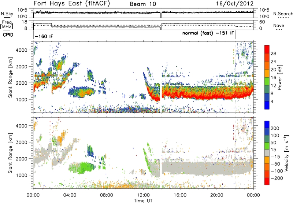Screen dimensions: 293x203
Task: Click the green velocity blob near 05:00
Action: click(x=82, y=167)
